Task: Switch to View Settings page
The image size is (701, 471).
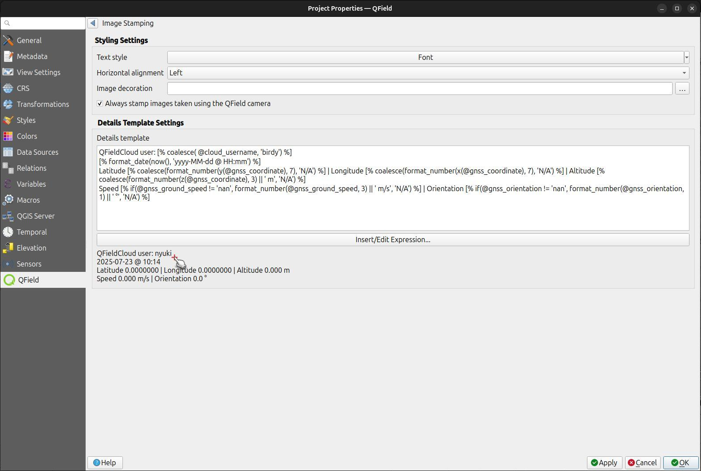Action: 43,72
